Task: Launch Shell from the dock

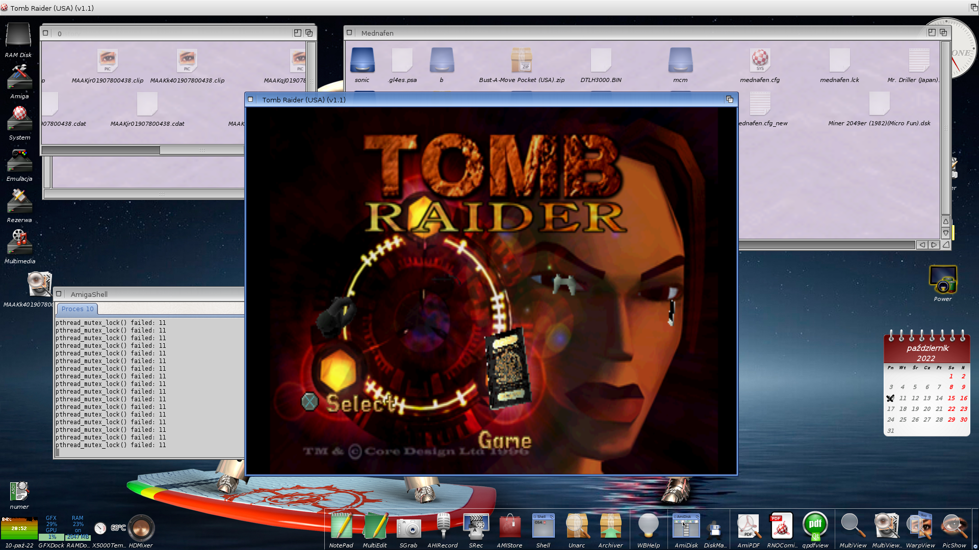Action: click(543, 530)
